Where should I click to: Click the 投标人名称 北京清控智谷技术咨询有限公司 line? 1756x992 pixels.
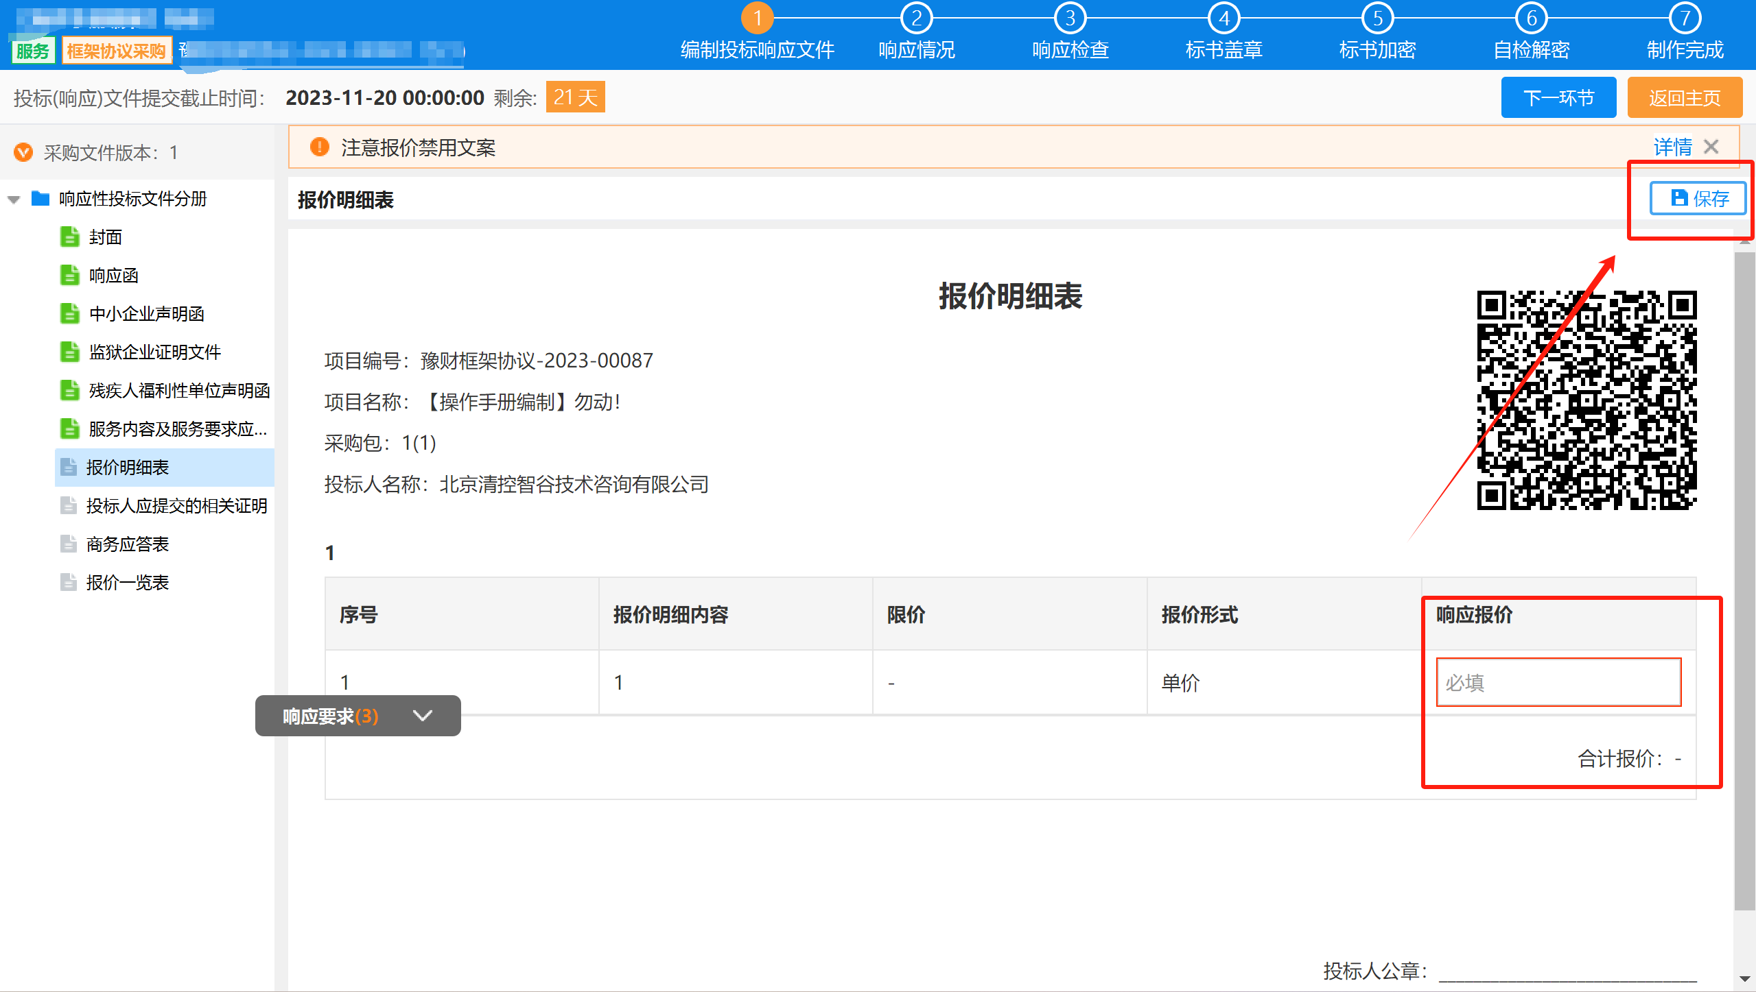pyautogui.click(x=516, y=485)
